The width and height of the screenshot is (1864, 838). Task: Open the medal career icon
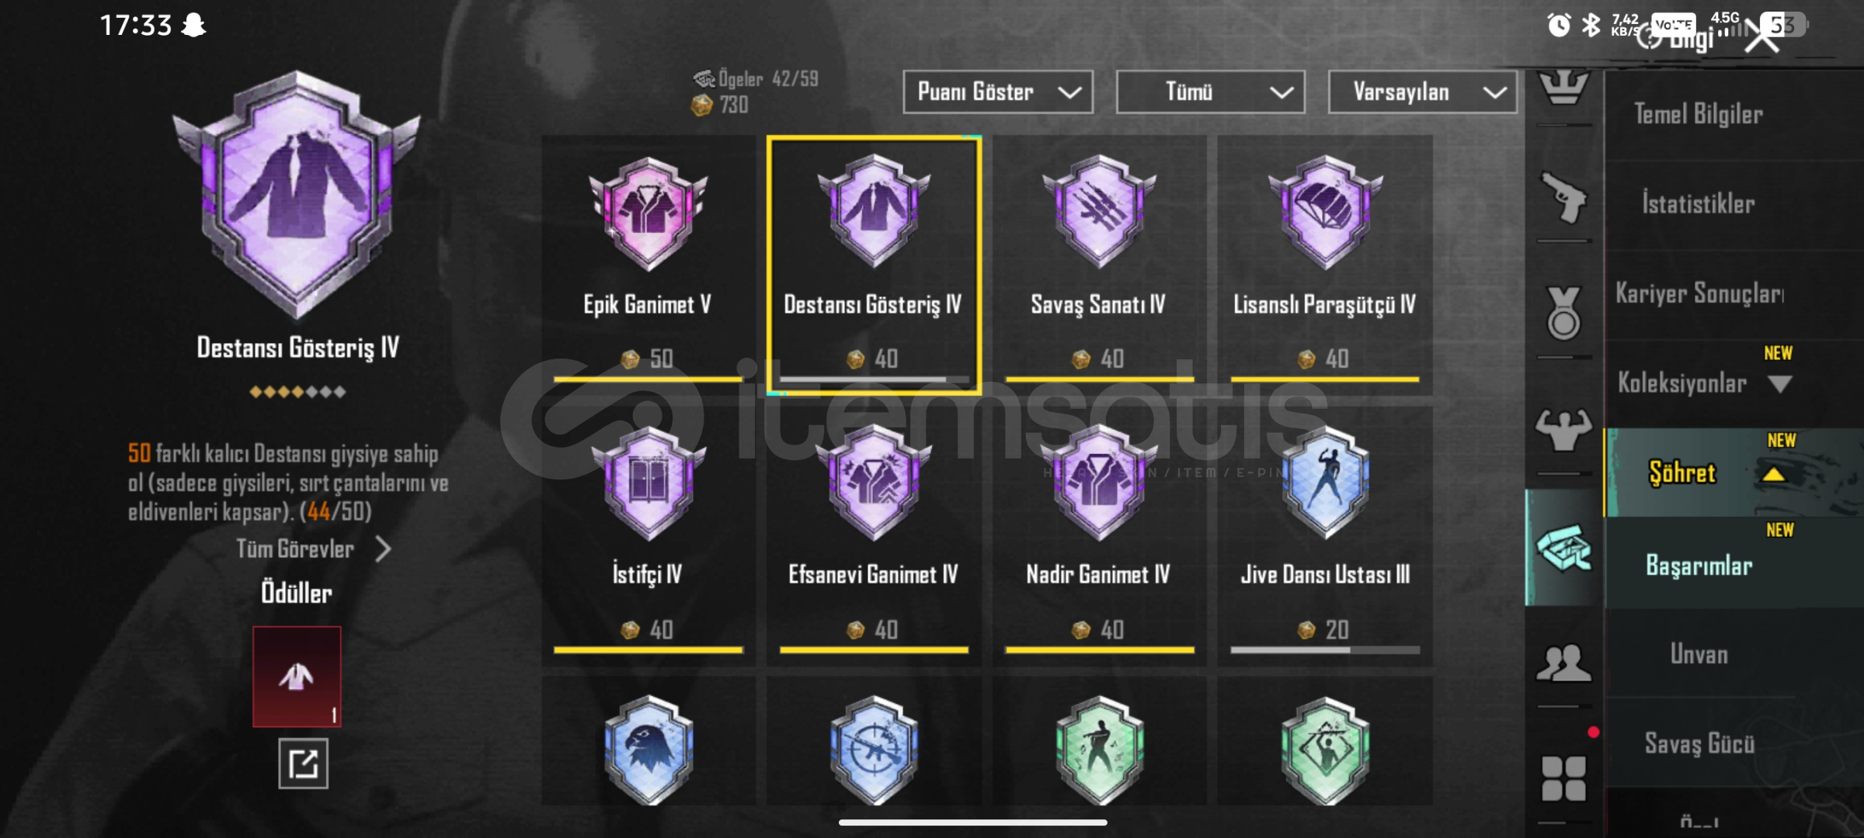[x=1563, y=313]
